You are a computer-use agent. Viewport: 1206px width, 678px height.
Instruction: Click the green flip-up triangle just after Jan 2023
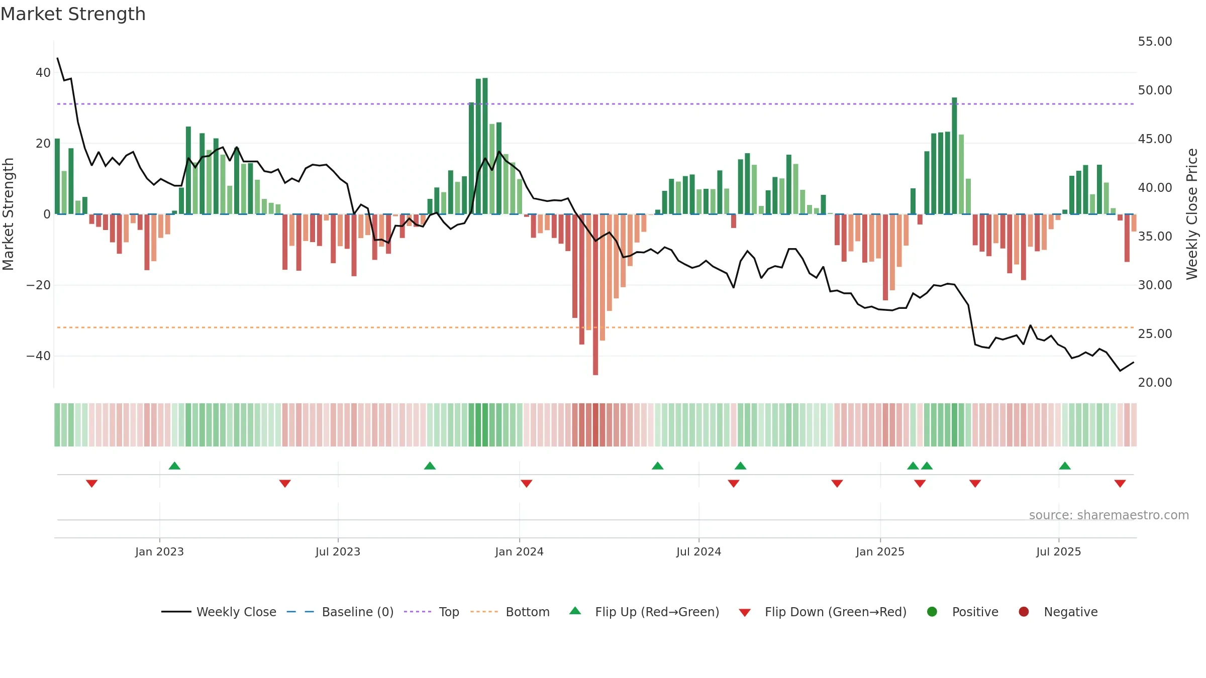[x=174, y=466]
